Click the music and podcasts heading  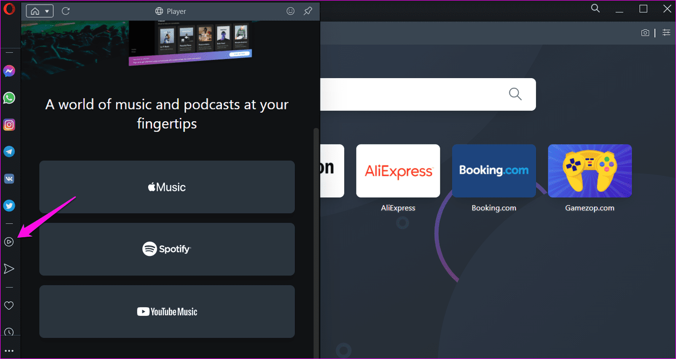coord(167,114)
